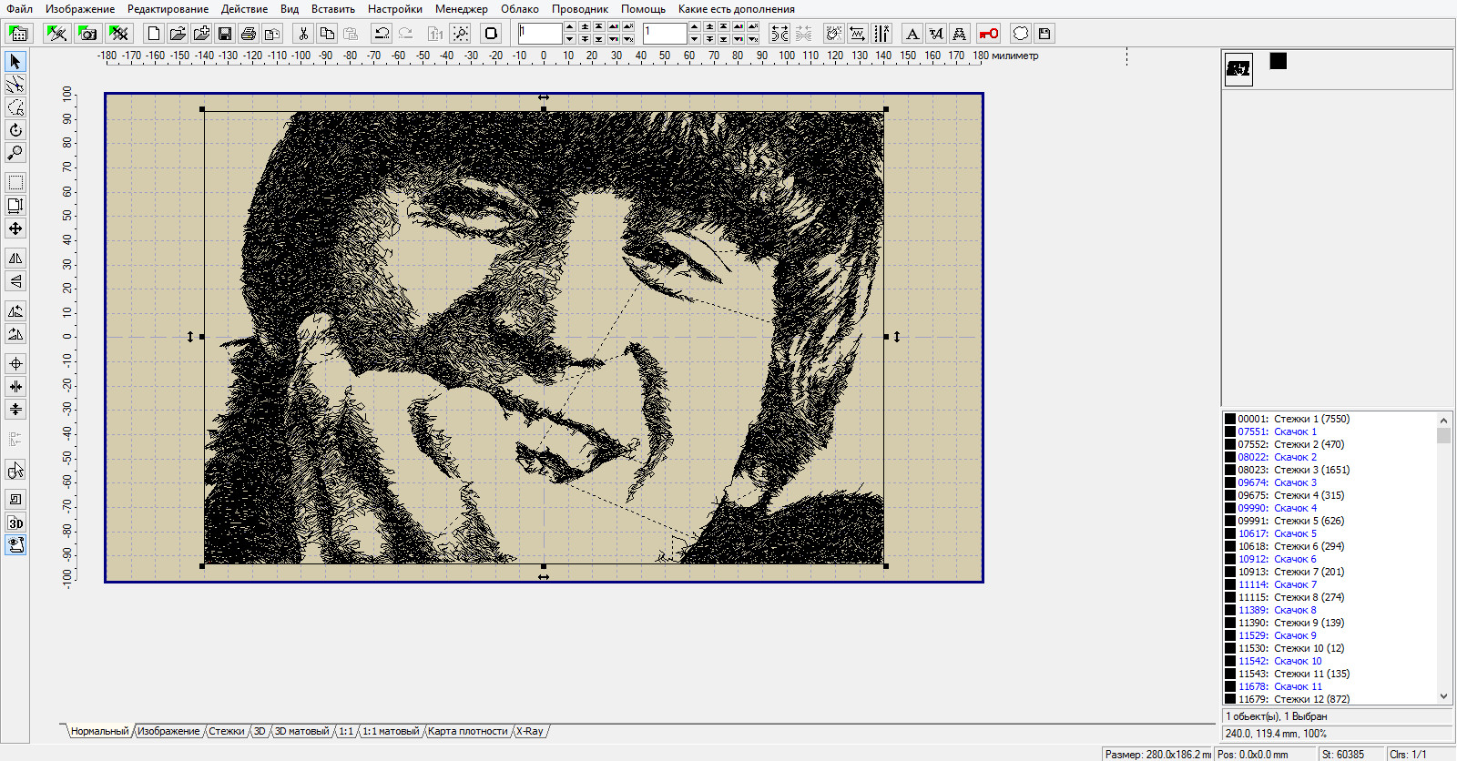This screenshot has width=1457, height=761.
Task: Click the red key icon
Action: click(989, 34)
